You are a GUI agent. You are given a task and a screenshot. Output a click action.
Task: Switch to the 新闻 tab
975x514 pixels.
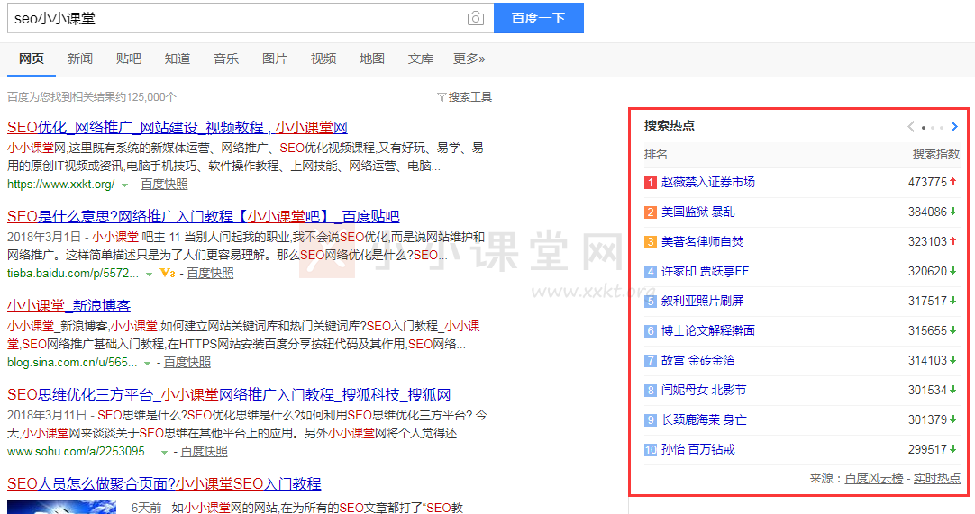(x=79, y=59)
